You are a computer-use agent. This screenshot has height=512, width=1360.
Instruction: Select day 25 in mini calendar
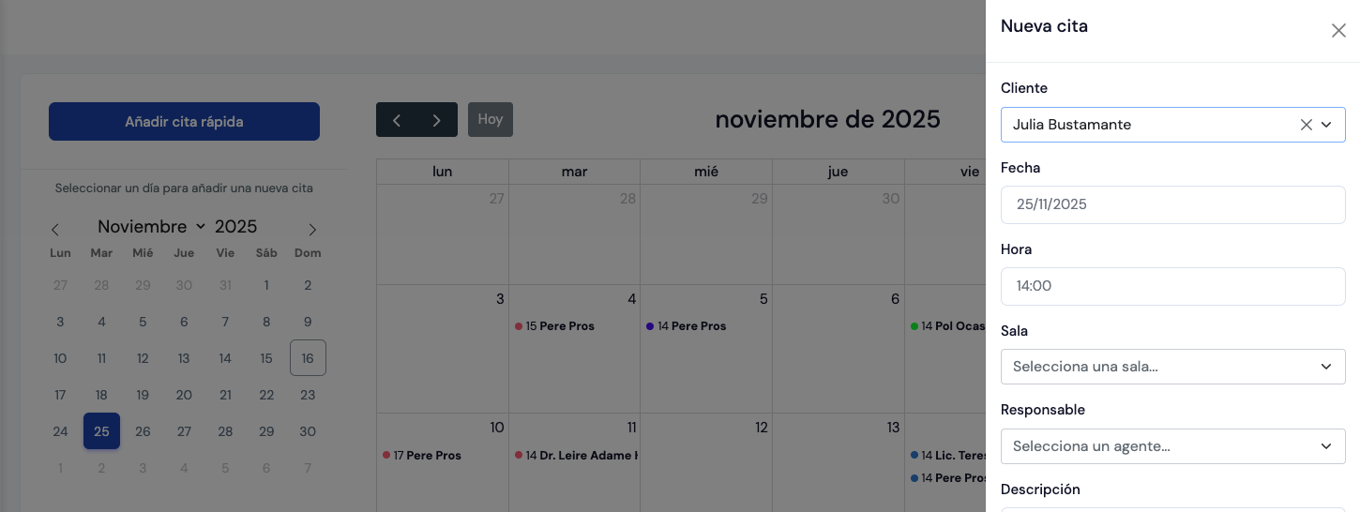[101, 431]
